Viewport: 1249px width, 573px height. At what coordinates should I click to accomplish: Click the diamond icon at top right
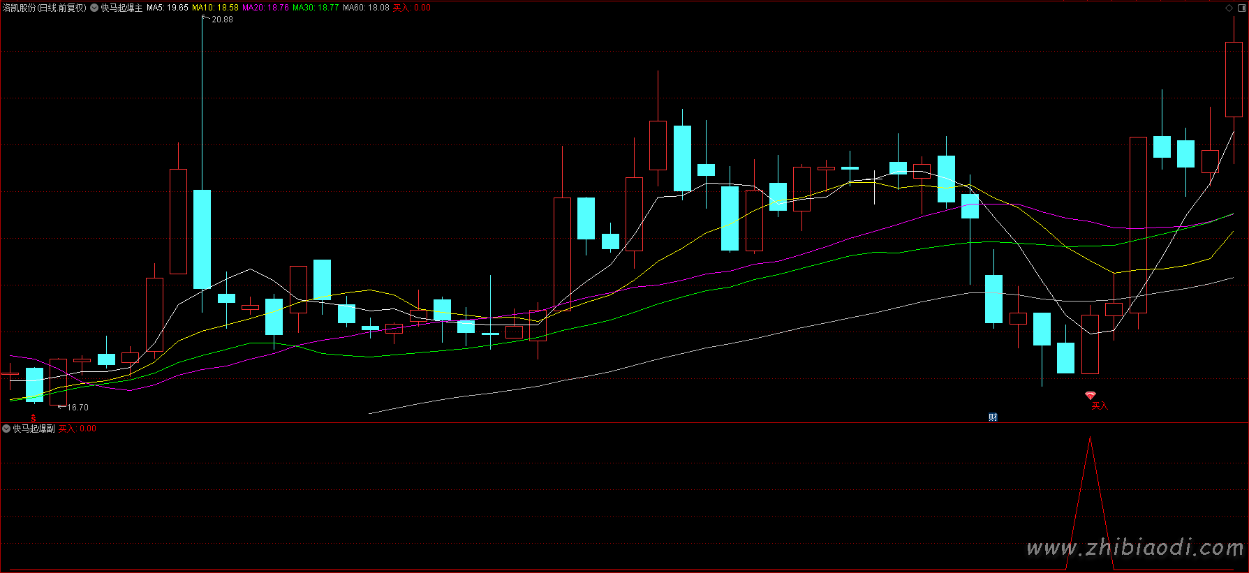click(x=1229, y=8)
